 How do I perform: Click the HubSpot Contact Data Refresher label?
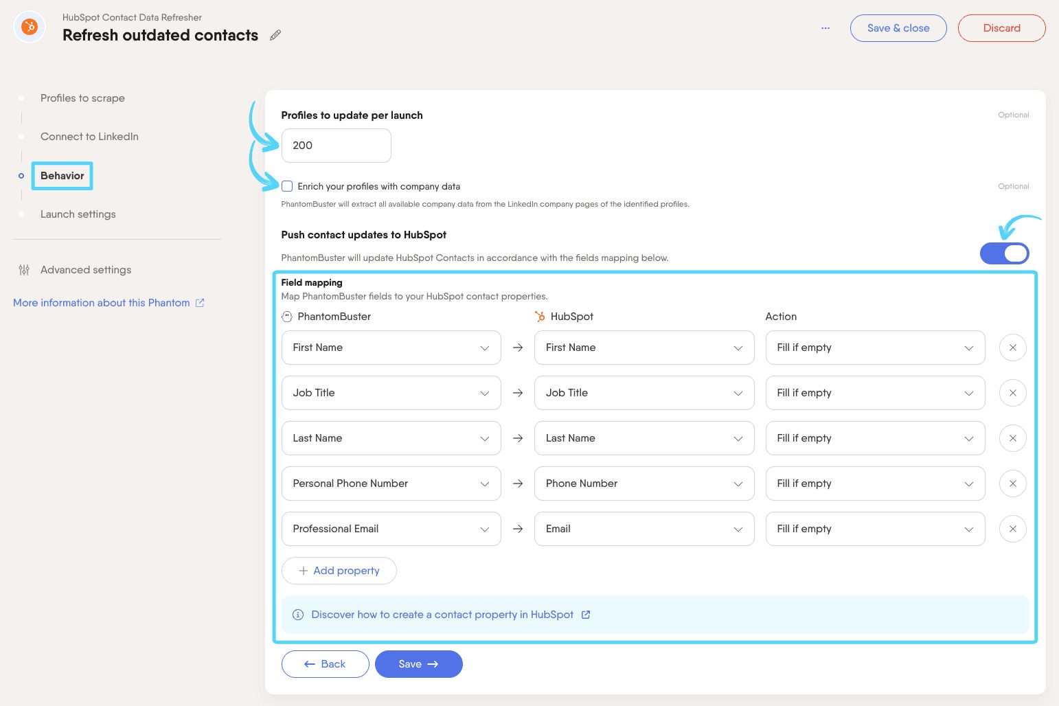[132, 17]
